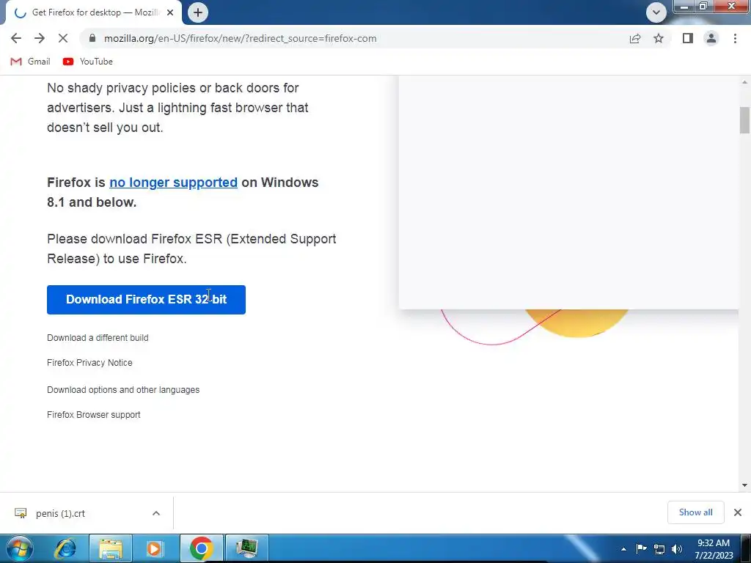751x563 pixels.
Task: Open Firefox Privacy Notice link
Action: 89,363
